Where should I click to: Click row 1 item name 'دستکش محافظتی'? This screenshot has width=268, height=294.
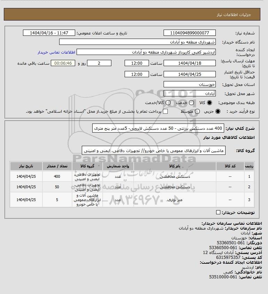[175, 176]
